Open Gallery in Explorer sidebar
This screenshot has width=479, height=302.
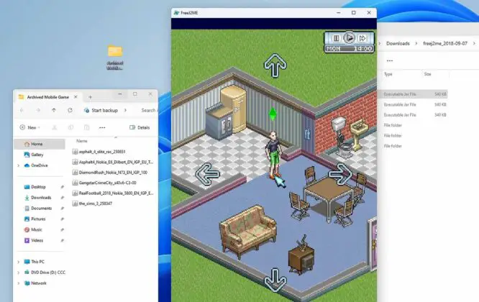coord(37,155)
